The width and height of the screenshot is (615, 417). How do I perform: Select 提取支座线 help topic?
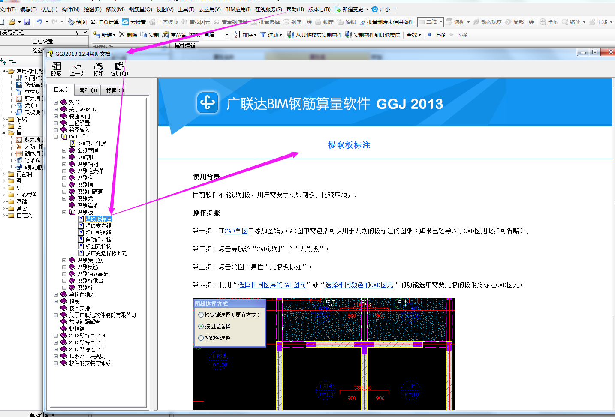click(x=98, y=226)
